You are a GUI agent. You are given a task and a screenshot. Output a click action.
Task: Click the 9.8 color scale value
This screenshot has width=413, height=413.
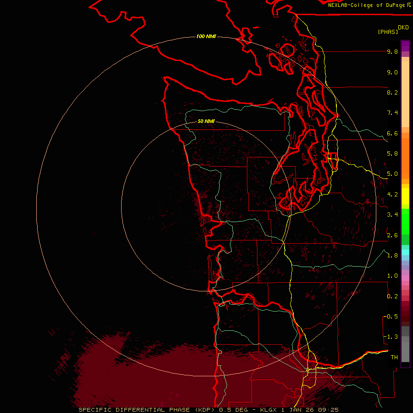point(392,51)
